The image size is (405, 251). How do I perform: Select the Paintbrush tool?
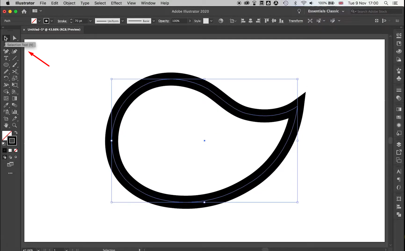pos(15,65)
